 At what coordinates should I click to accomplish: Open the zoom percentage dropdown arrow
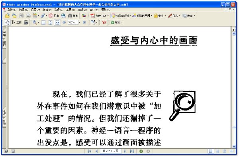[79, 22]
